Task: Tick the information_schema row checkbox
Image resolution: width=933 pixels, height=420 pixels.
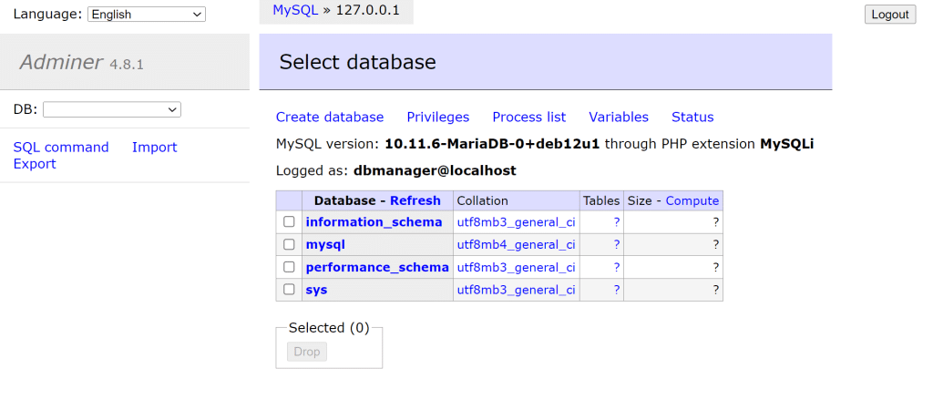Action: [x=289, y=222]
